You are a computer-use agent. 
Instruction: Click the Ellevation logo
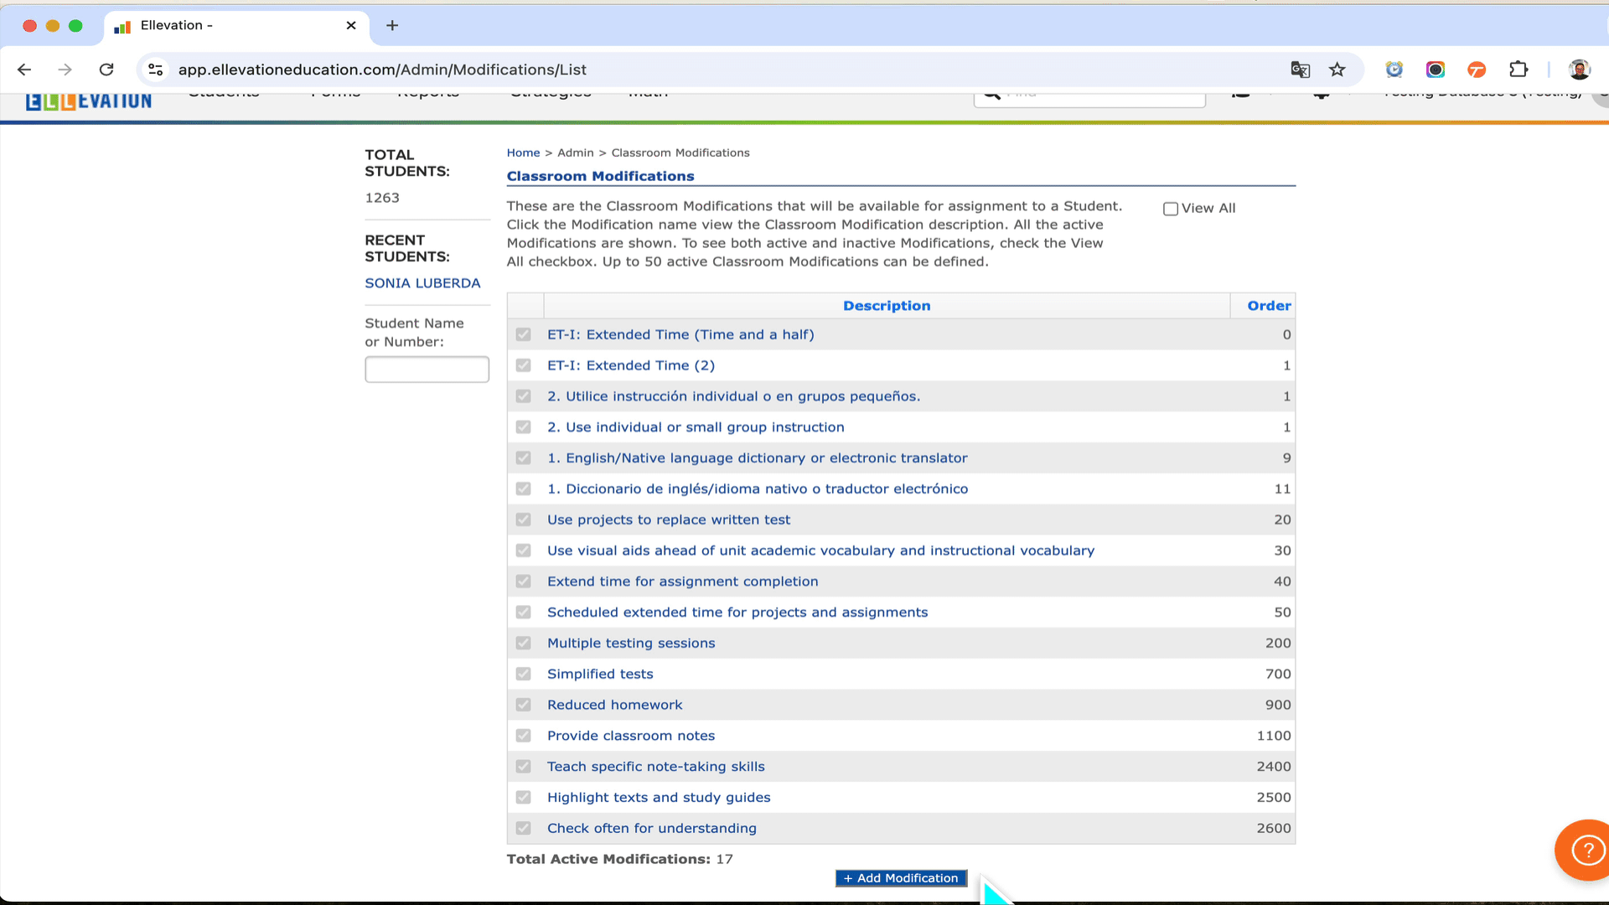click(x=89, y=101)
